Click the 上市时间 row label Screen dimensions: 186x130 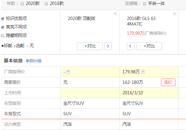click(x=12, y=93)
